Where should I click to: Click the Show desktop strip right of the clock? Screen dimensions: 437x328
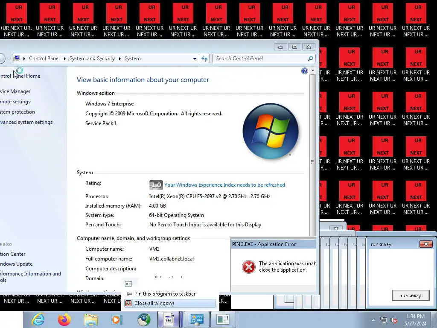(x=435, y=319)
